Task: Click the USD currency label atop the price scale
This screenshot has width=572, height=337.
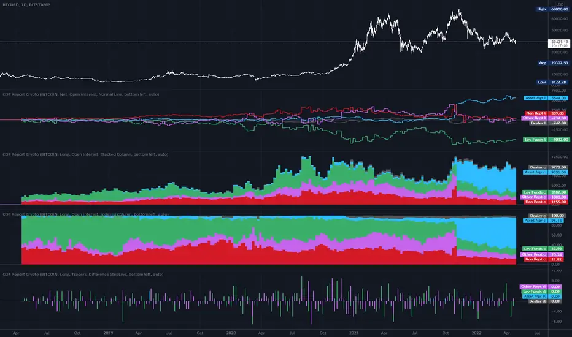Action: tap(560, 4)
